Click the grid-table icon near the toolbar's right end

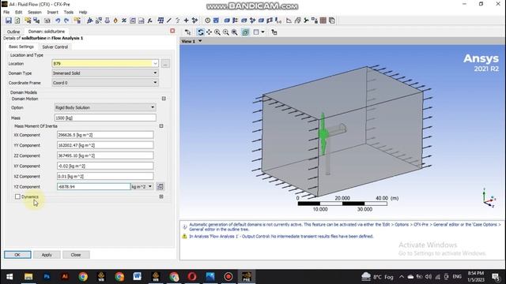pos(323,21)
